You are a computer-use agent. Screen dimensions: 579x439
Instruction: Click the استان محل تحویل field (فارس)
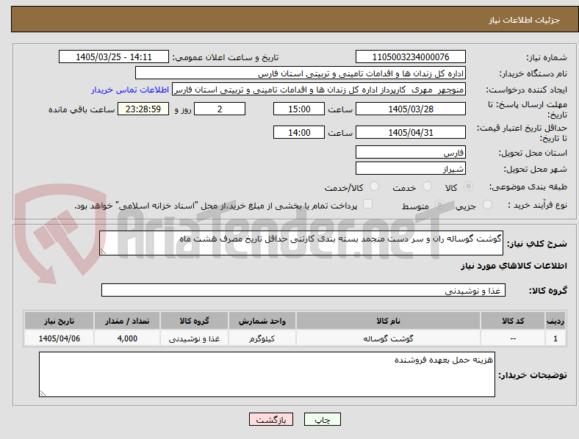click(410, 153)
